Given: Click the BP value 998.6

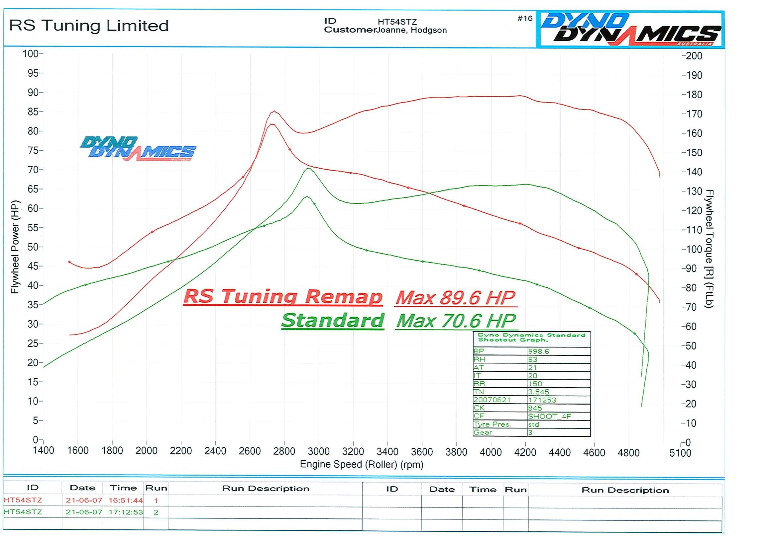Looking at the screenshot, I should coord(538,351).
